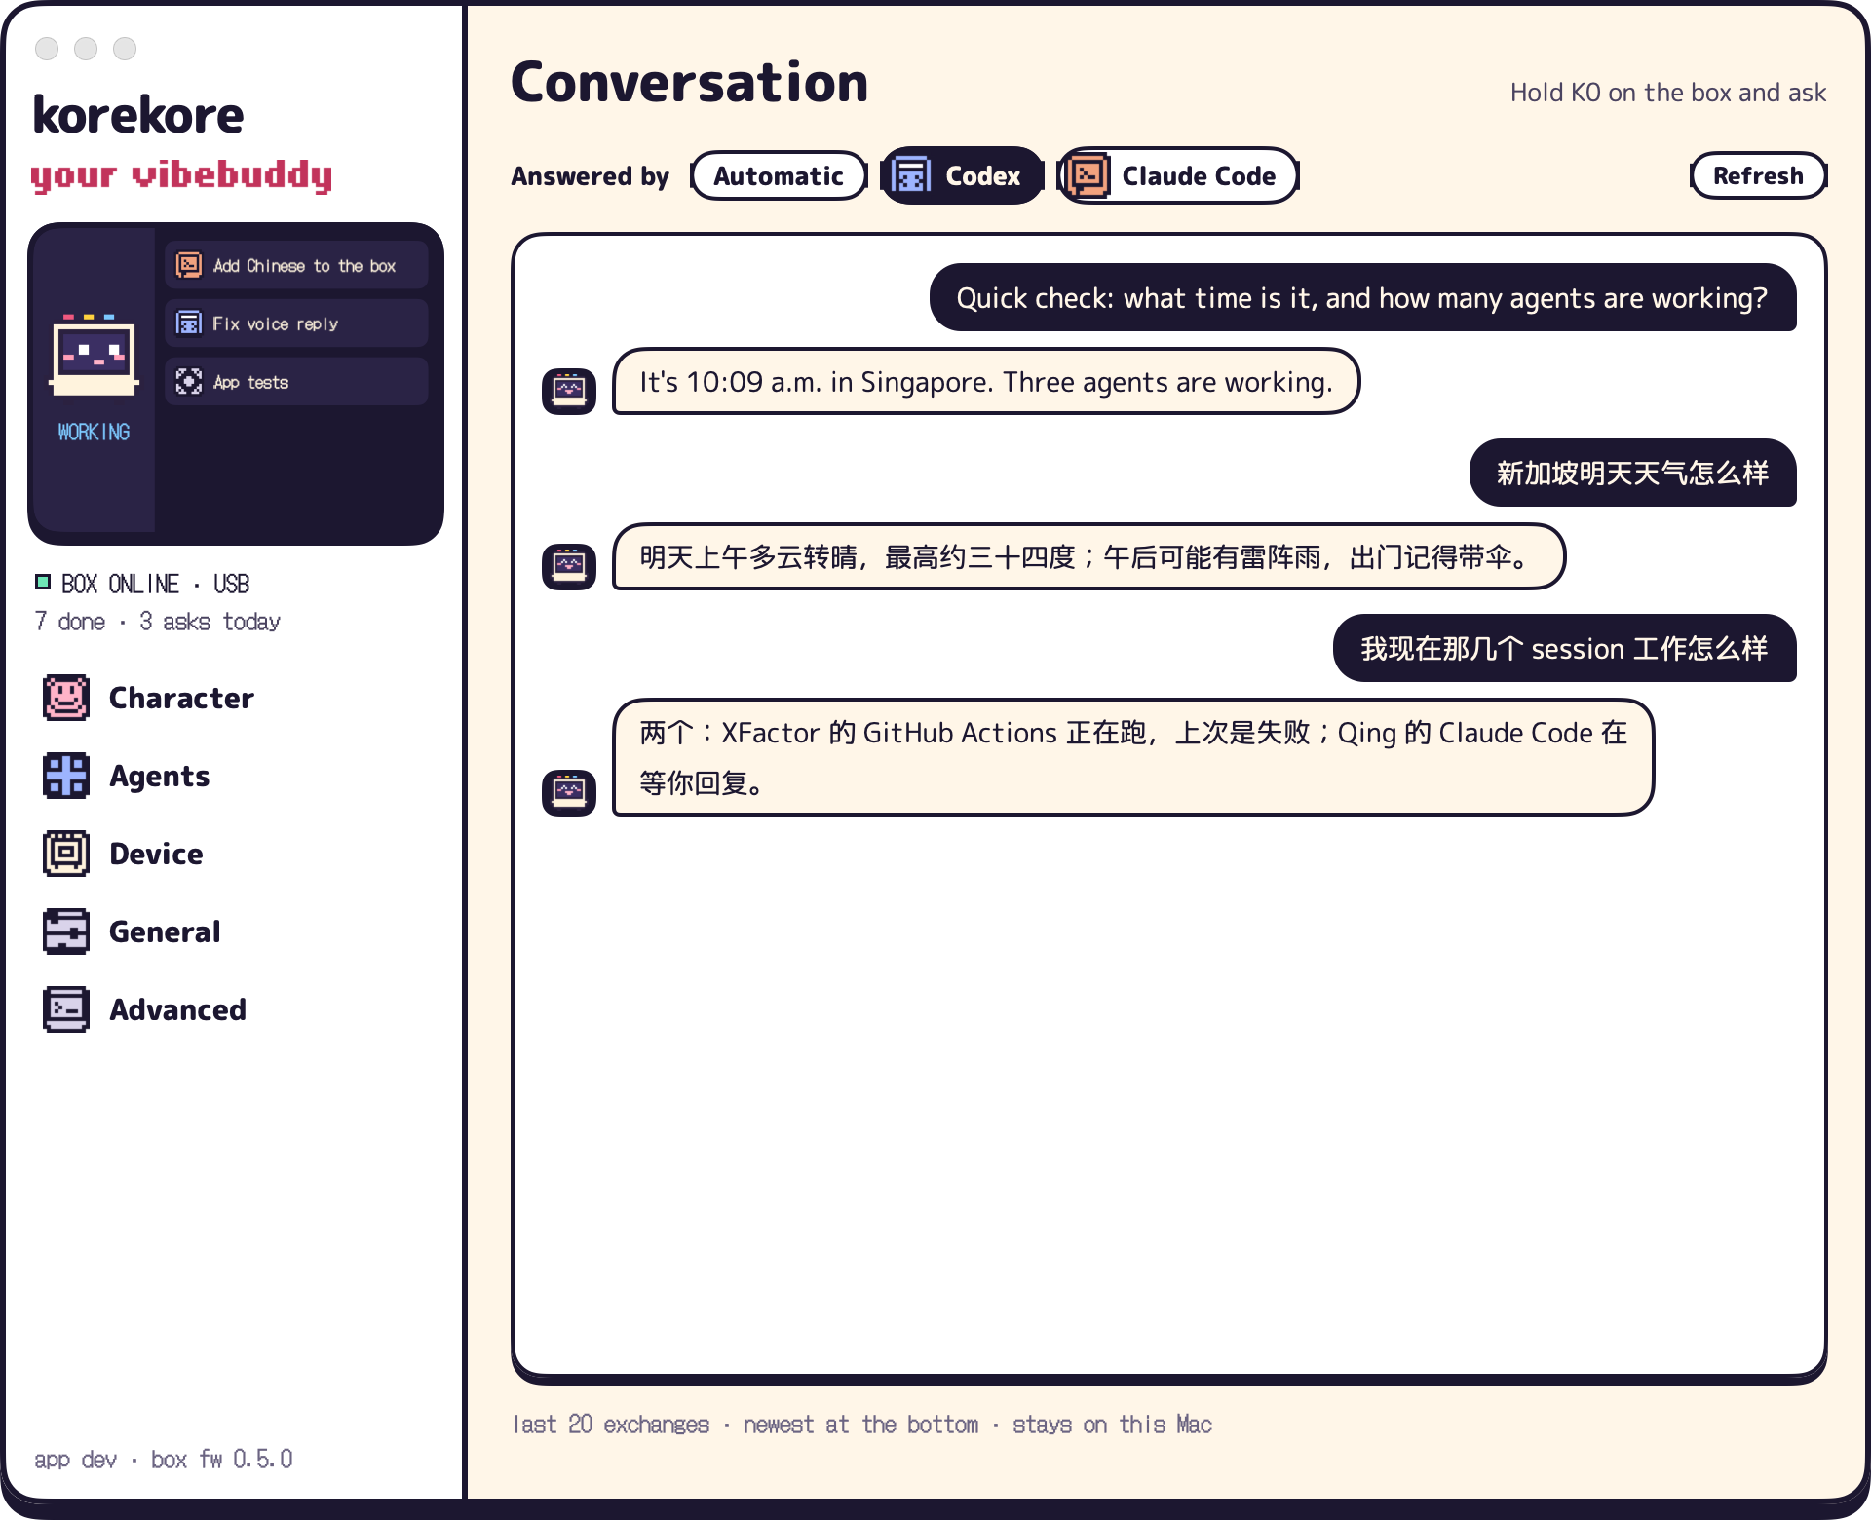Image resolution: width=1871 pixels, height=1520 pixels.
Task: Select Automatic as the answering agent
Action: 779,175
